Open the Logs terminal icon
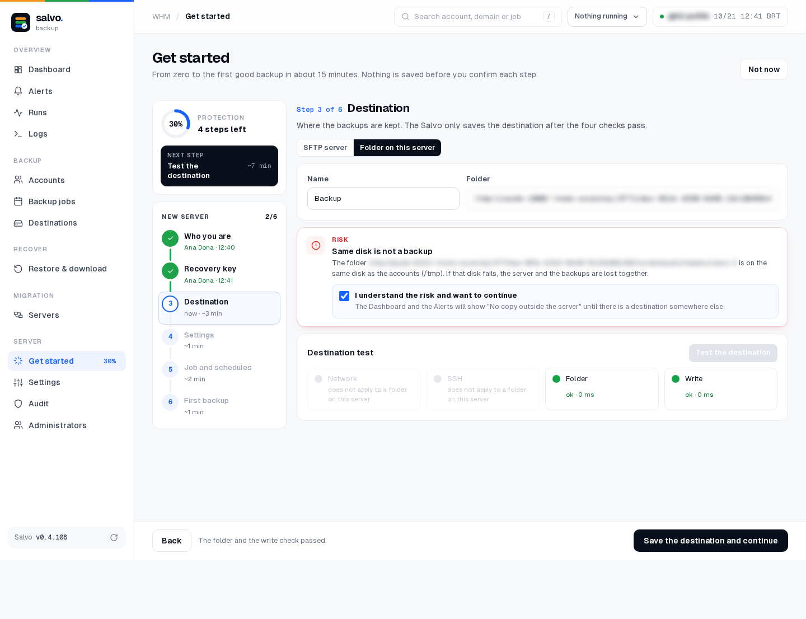 coord(18,134)
